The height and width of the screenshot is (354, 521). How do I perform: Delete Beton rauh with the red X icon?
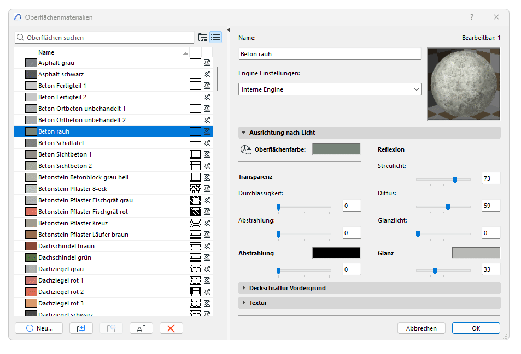click(x=170, y=328)
